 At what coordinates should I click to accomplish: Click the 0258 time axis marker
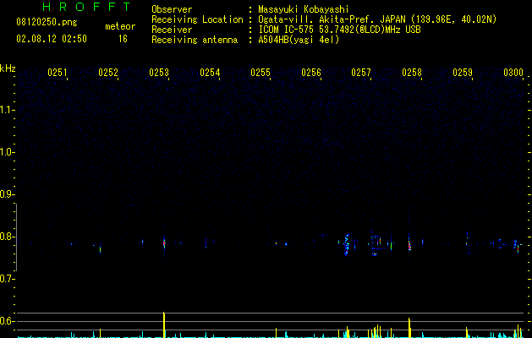412,73
